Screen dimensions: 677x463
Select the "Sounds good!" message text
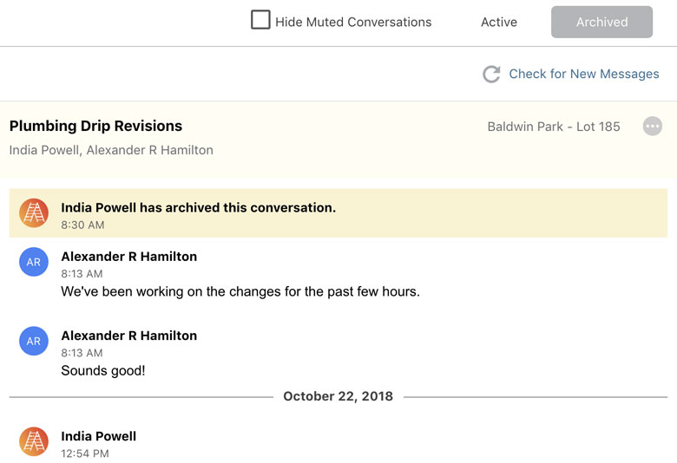(x=103, y=371)
